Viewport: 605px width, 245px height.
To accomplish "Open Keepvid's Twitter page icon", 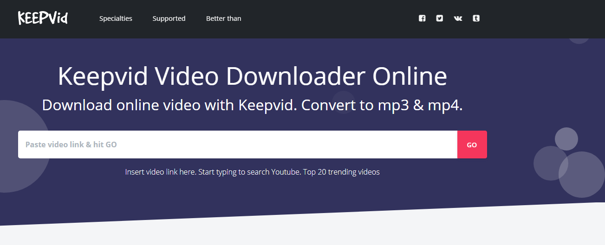I will (x=440, y=19).
